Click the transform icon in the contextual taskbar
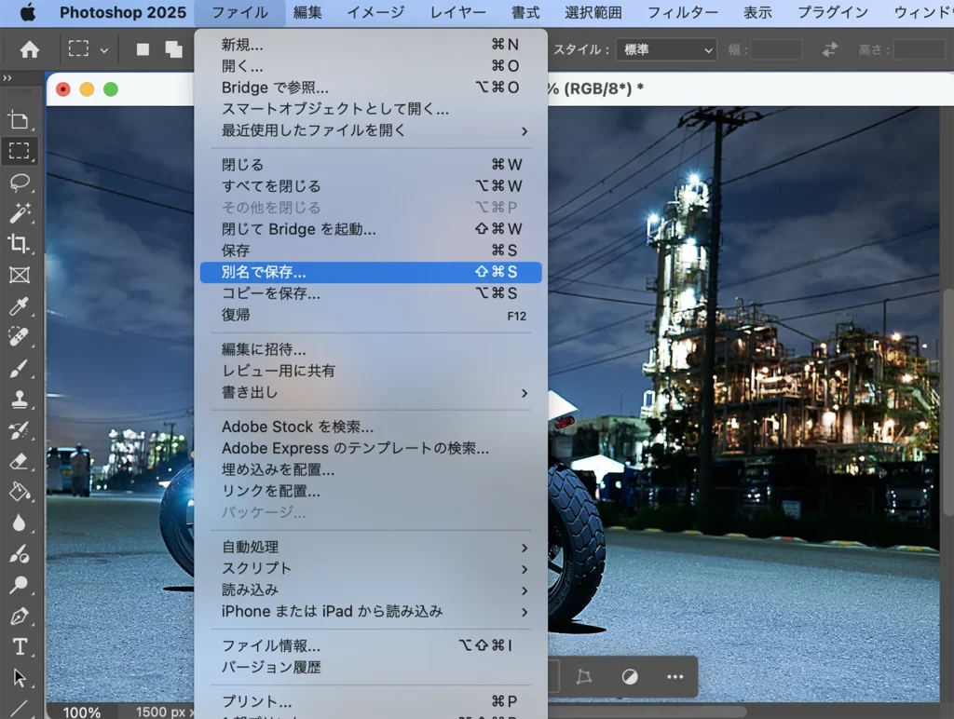Screen dimensions: 954x719 coord(584,677)
